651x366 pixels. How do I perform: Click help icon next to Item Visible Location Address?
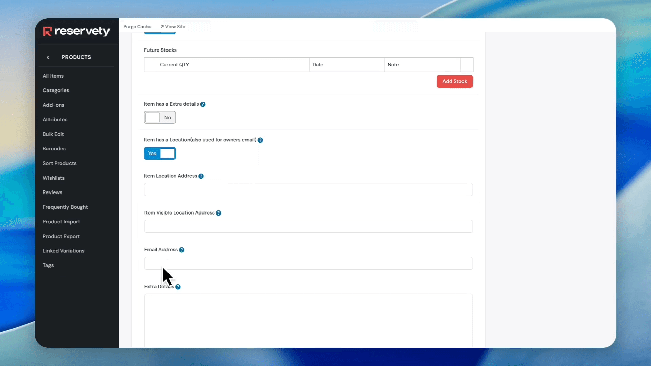[x=219, y=213]
